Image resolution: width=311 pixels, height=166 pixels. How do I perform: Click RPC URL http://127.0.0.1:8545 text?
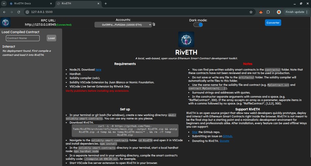(40, 25)
